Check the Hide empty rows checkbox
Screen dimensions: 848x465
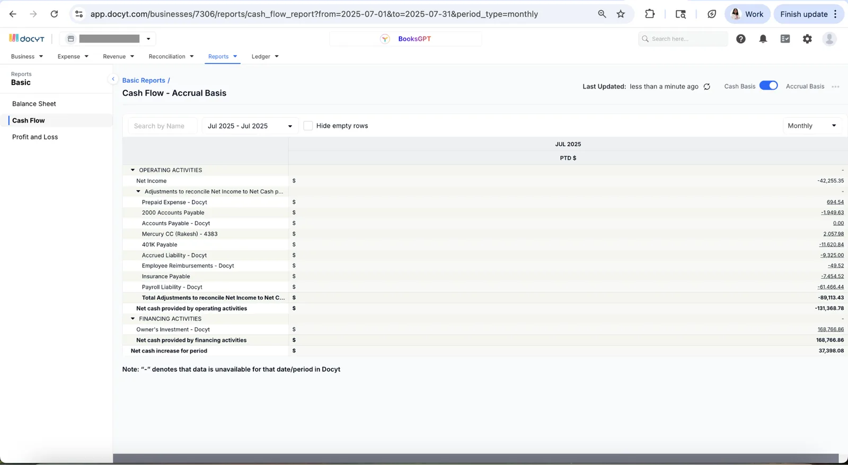point(308,126)
